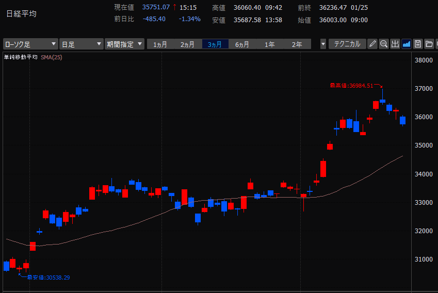Click the 37000 price axis label

(424, 89)
